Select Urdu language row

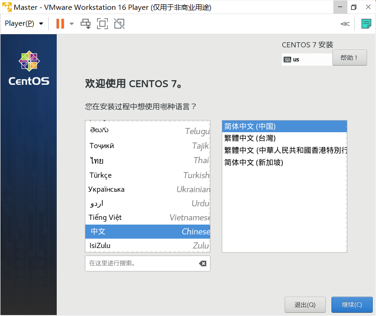148,203
